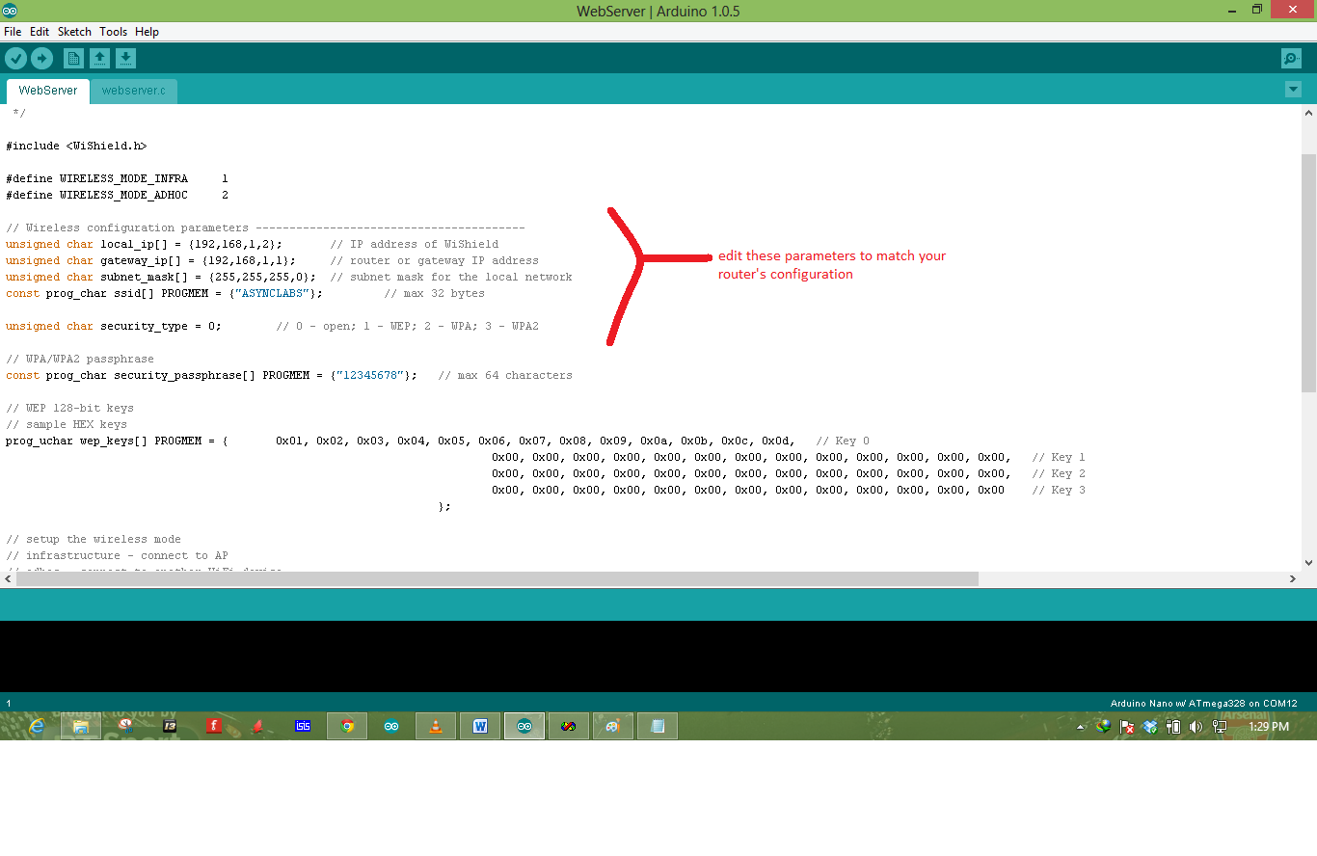The image size is (1317, 856).
Task: Open the Sketch menu
Action: pyautogui.click(x=74, y=32)
